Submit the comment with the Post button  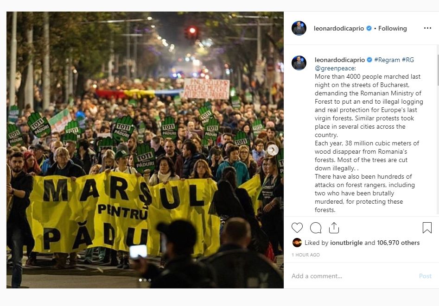point(425,276)
